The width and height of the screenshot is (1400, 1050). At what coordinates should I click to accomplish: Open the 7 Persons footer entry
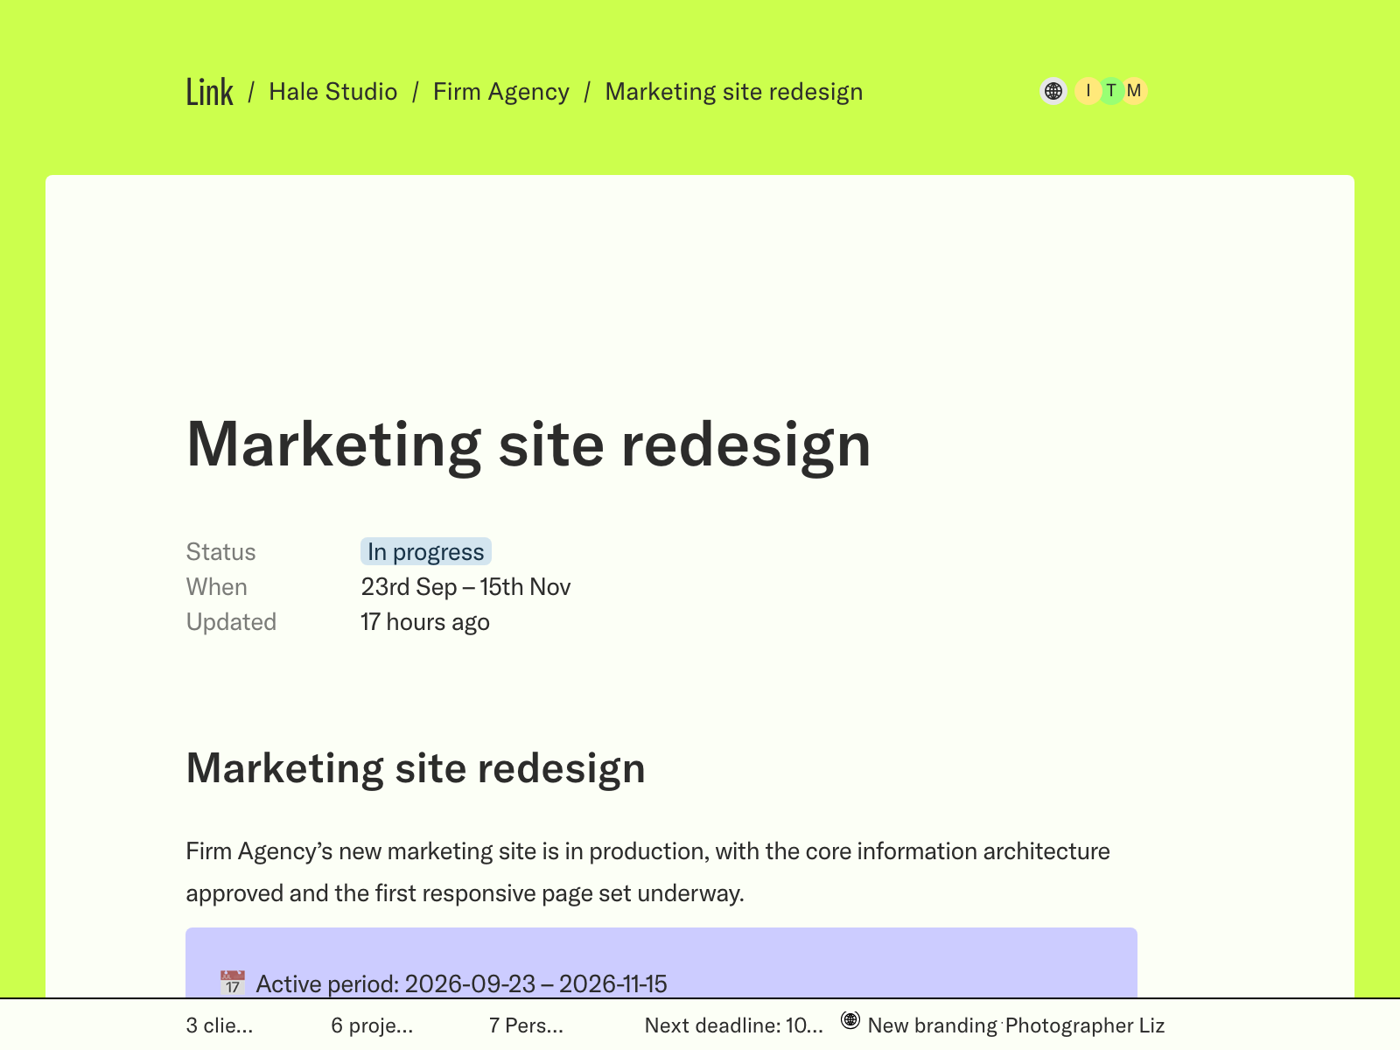point(526,1025)
